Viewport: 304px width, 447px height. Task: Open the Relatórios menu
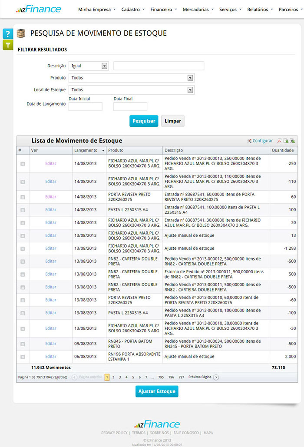coord(260,9)
